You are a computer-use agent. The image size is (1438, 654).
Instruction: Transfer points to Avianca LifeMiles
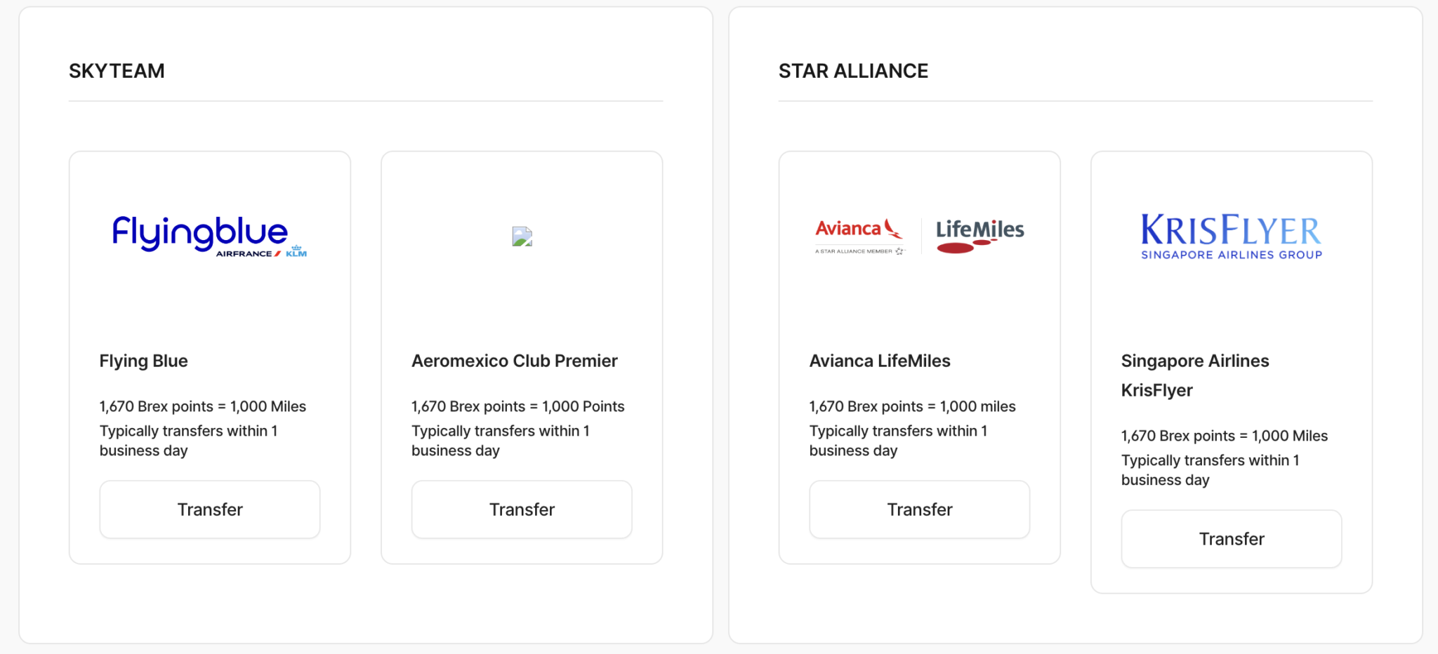point(920,509)
